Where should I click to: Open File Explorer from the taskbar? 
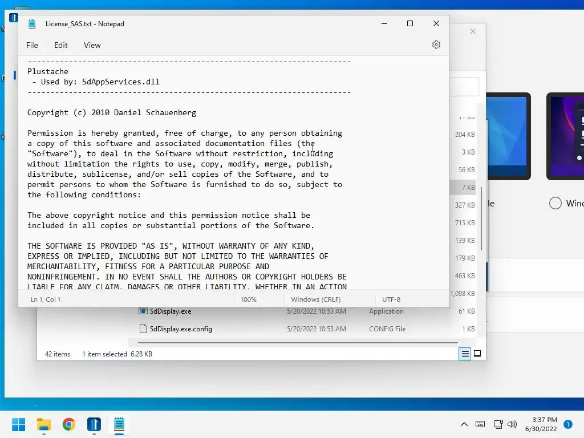tap(43, 424)
